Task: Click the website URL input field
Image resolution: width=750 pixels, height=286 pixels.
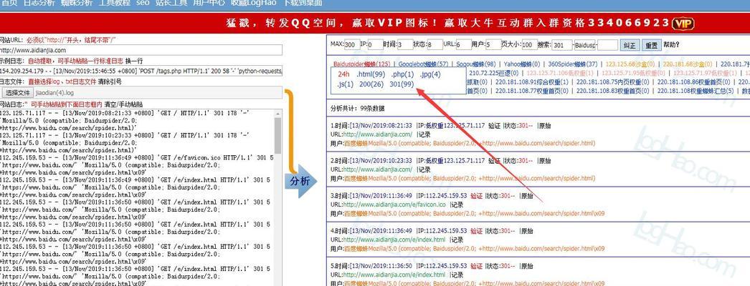Action: 141,50
